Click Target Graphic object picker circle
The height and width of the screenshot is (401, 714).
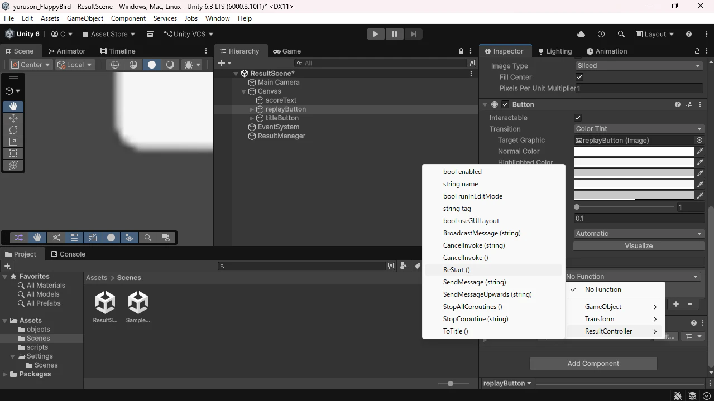pyautogui.click(x=699, y=140)
